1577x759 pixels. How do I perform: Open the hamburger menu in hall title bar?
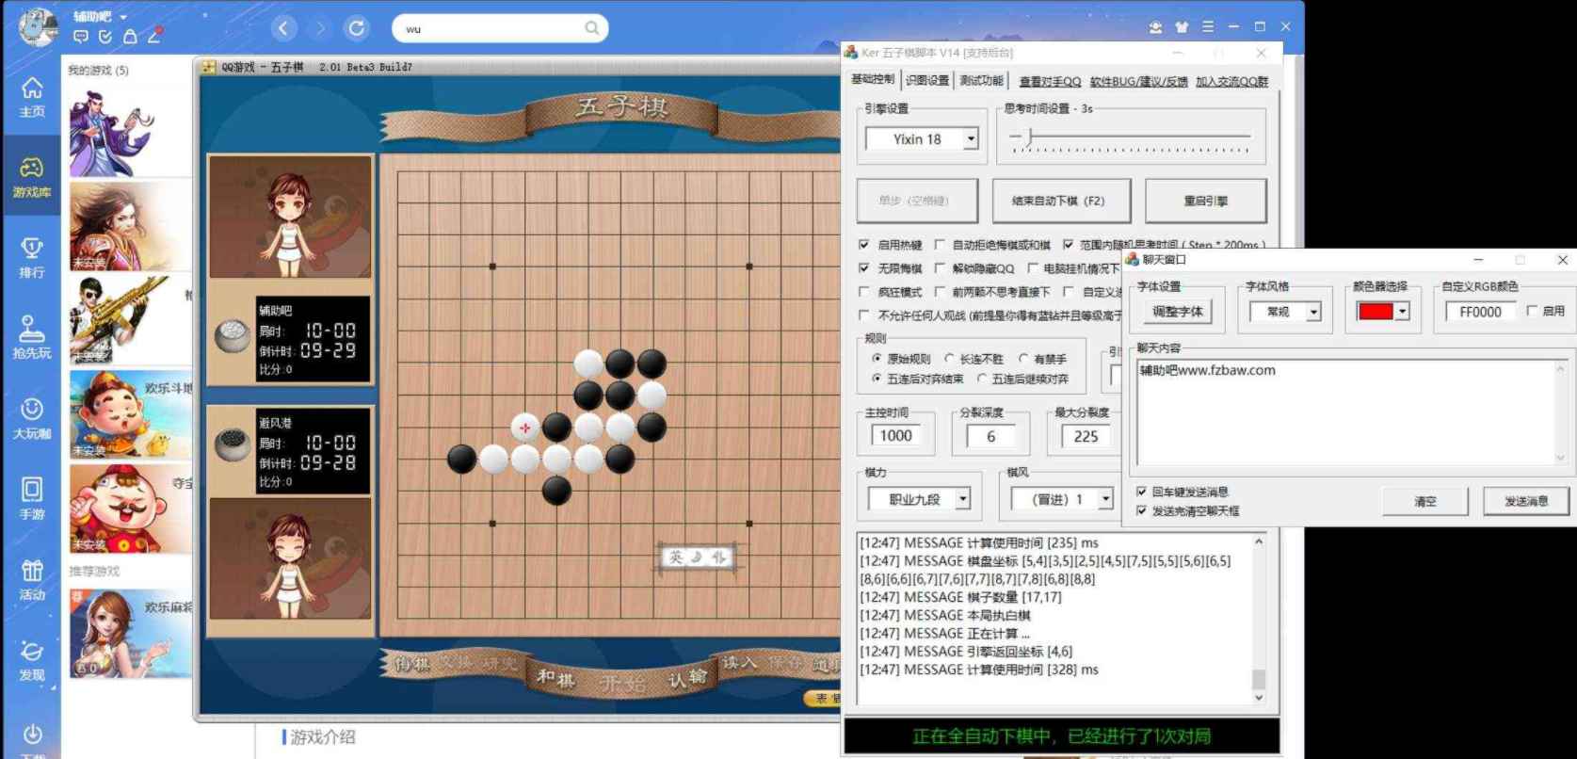click(1208, 27)
